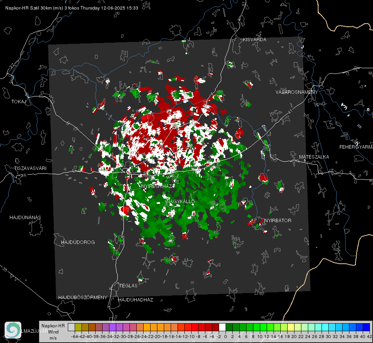
Task: Select the HAJDÚNÁNÁS label
Action: 25,218
